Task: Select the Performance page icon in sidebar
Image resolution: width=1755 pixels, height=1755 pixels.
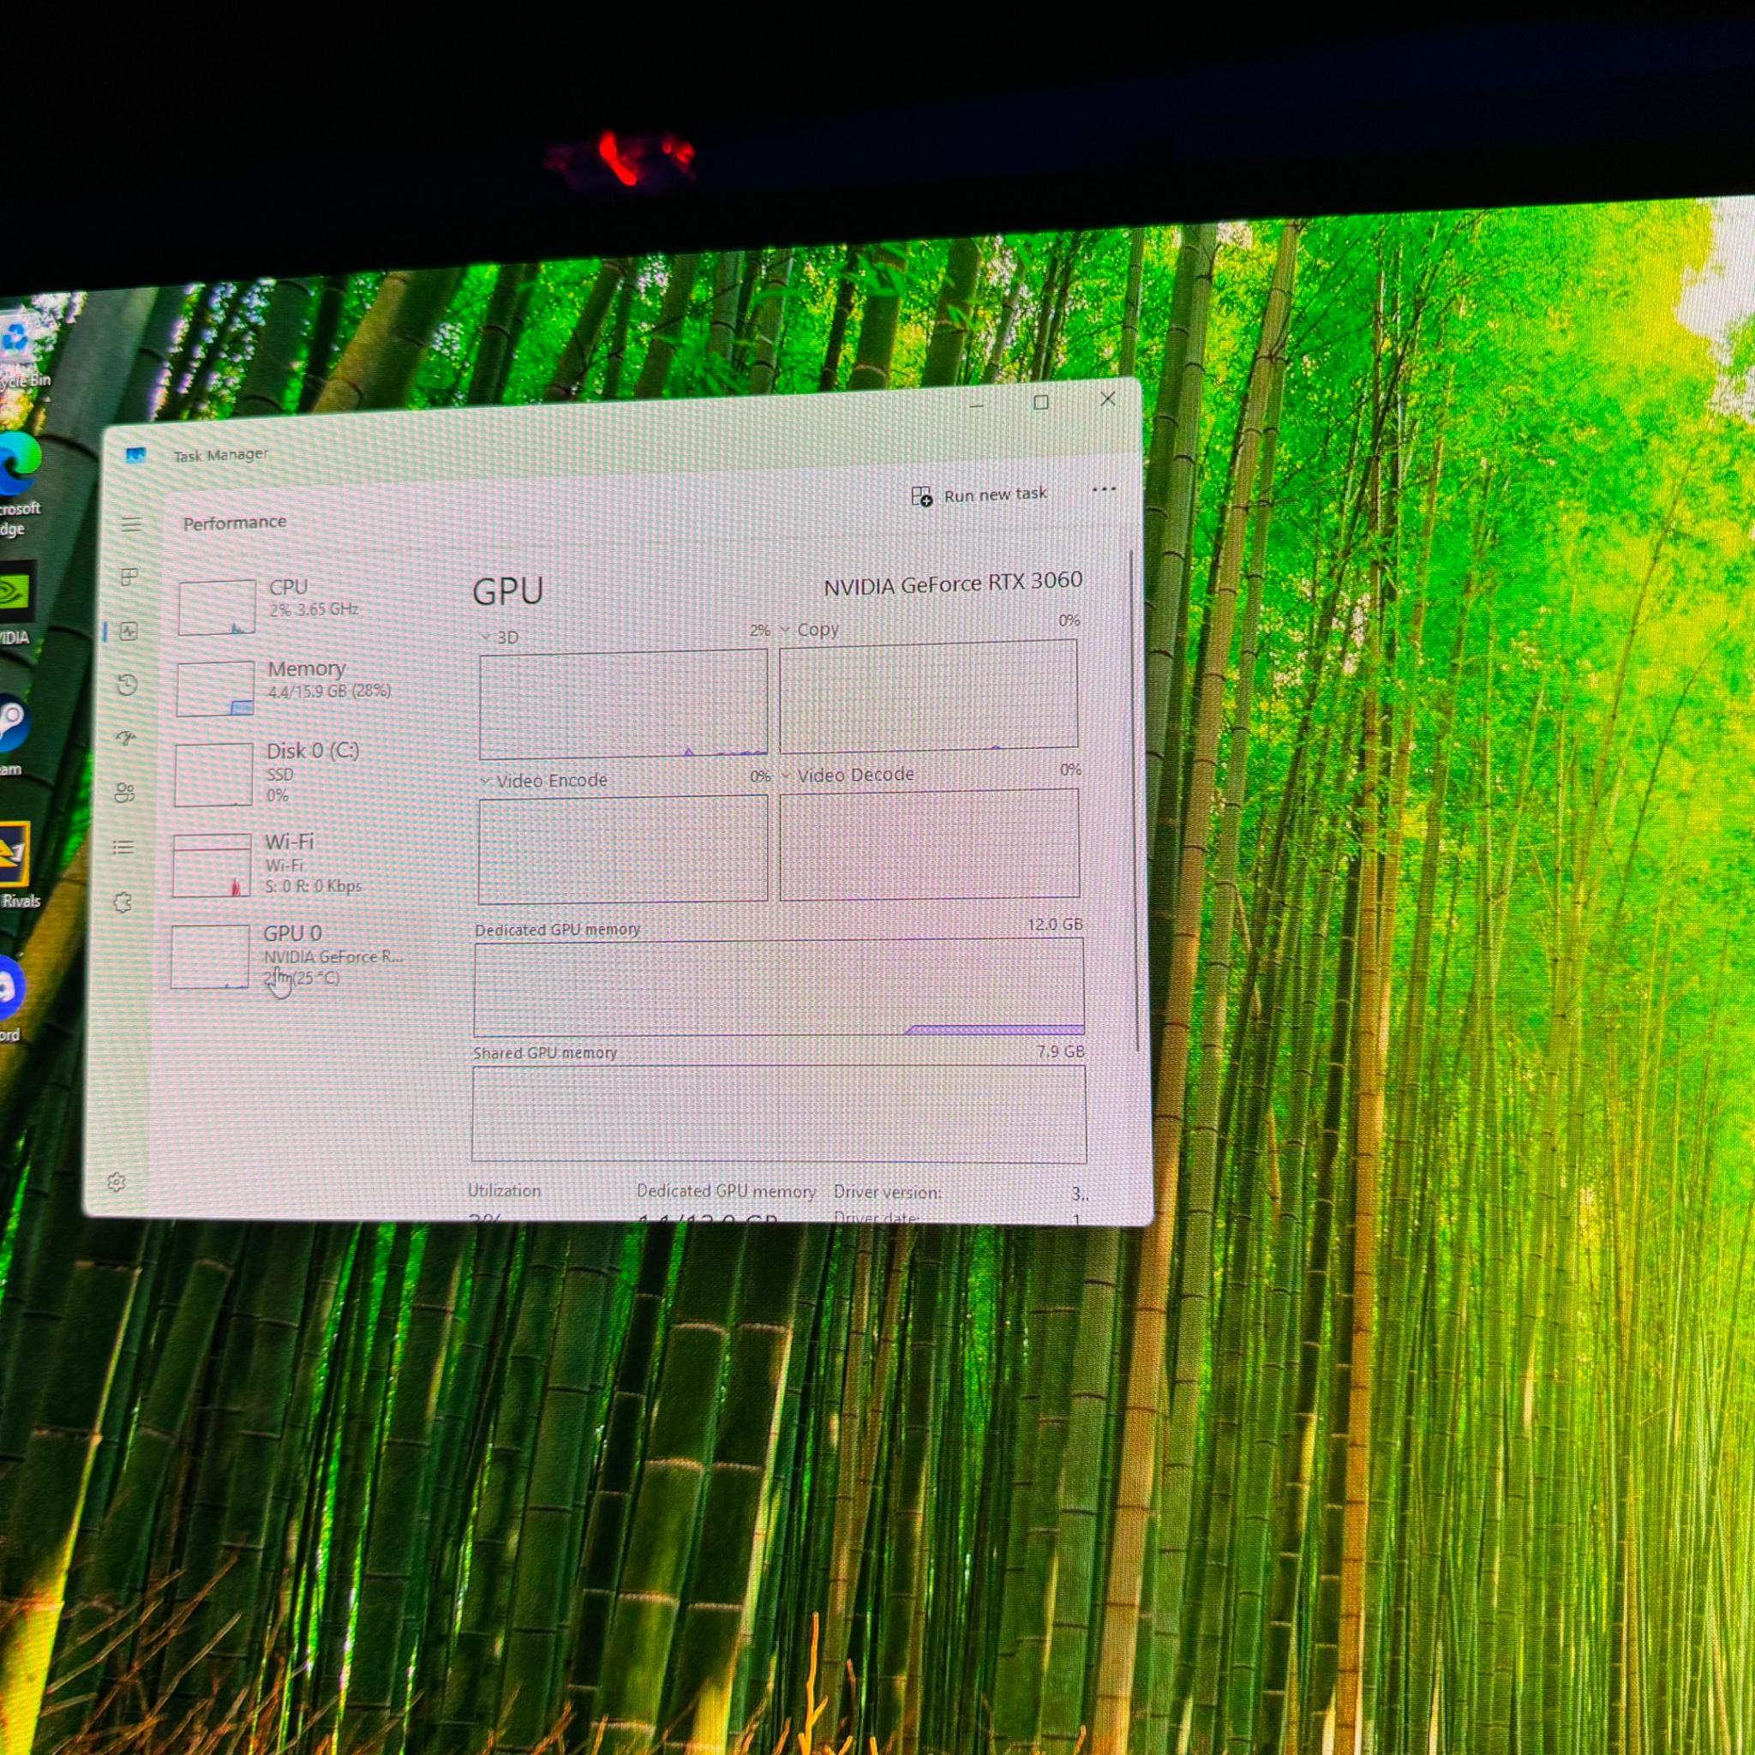Action: tap(129, 631)
